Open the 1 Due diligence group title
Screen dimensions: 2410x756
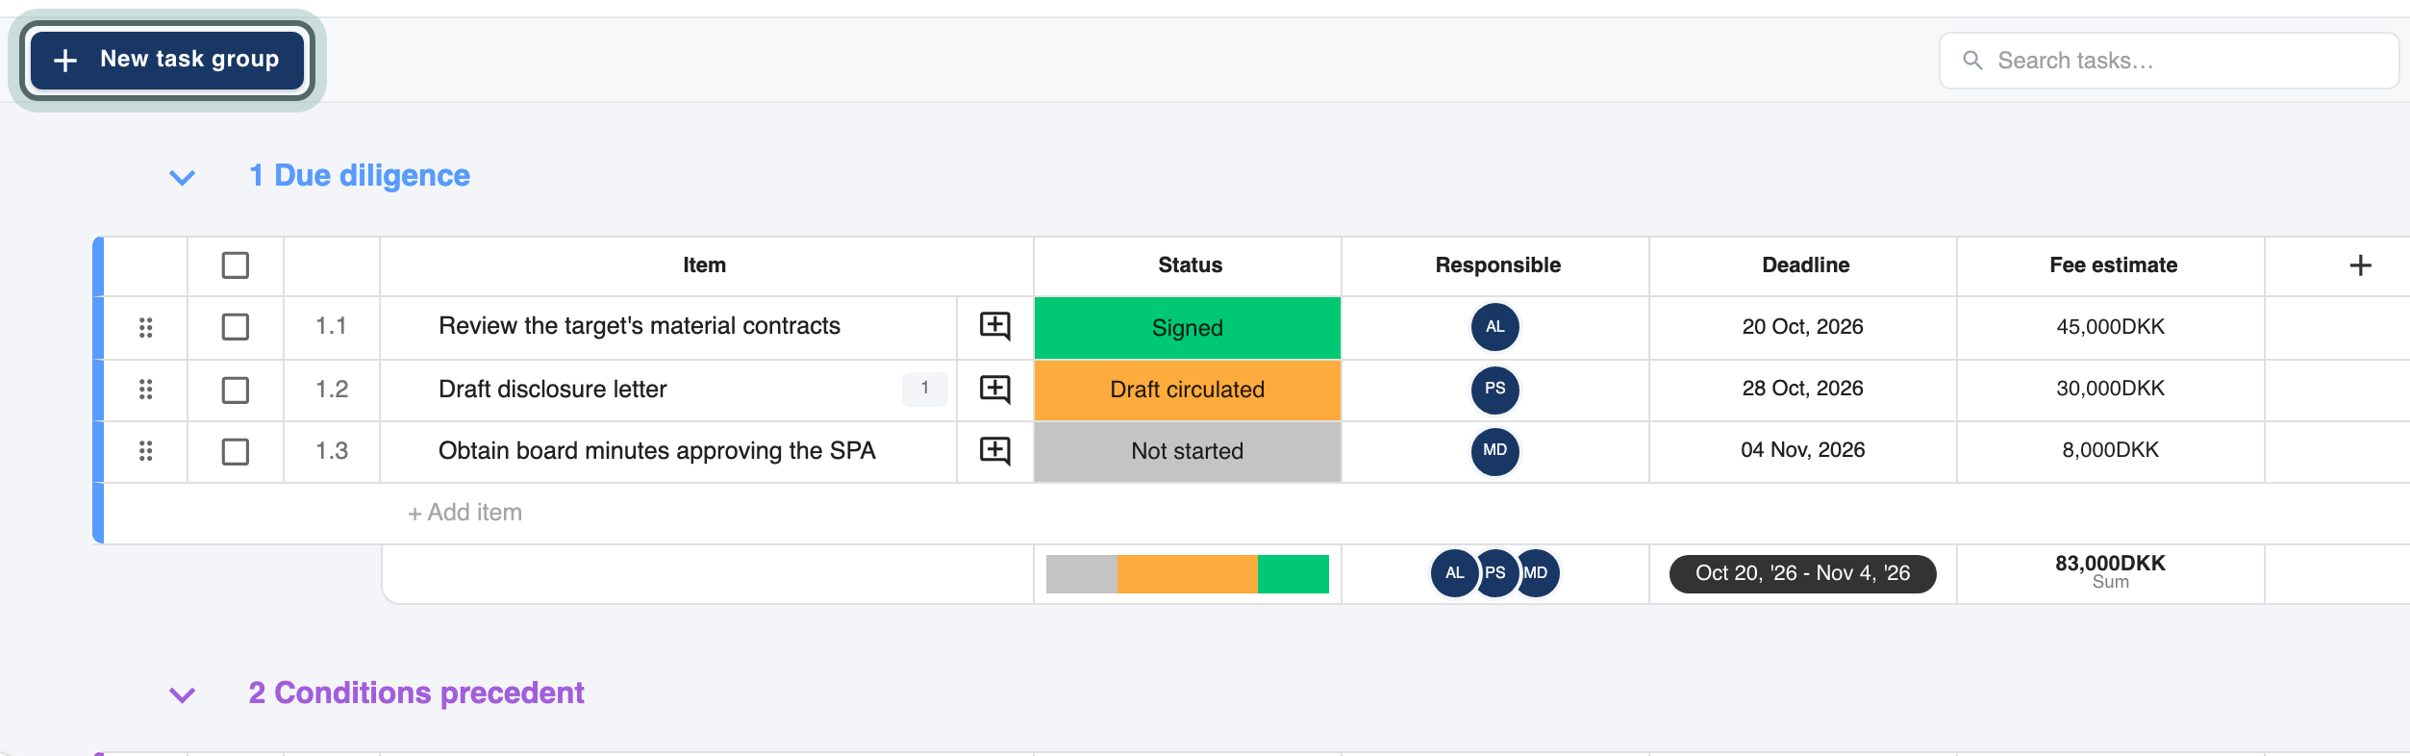coord(359,175)
